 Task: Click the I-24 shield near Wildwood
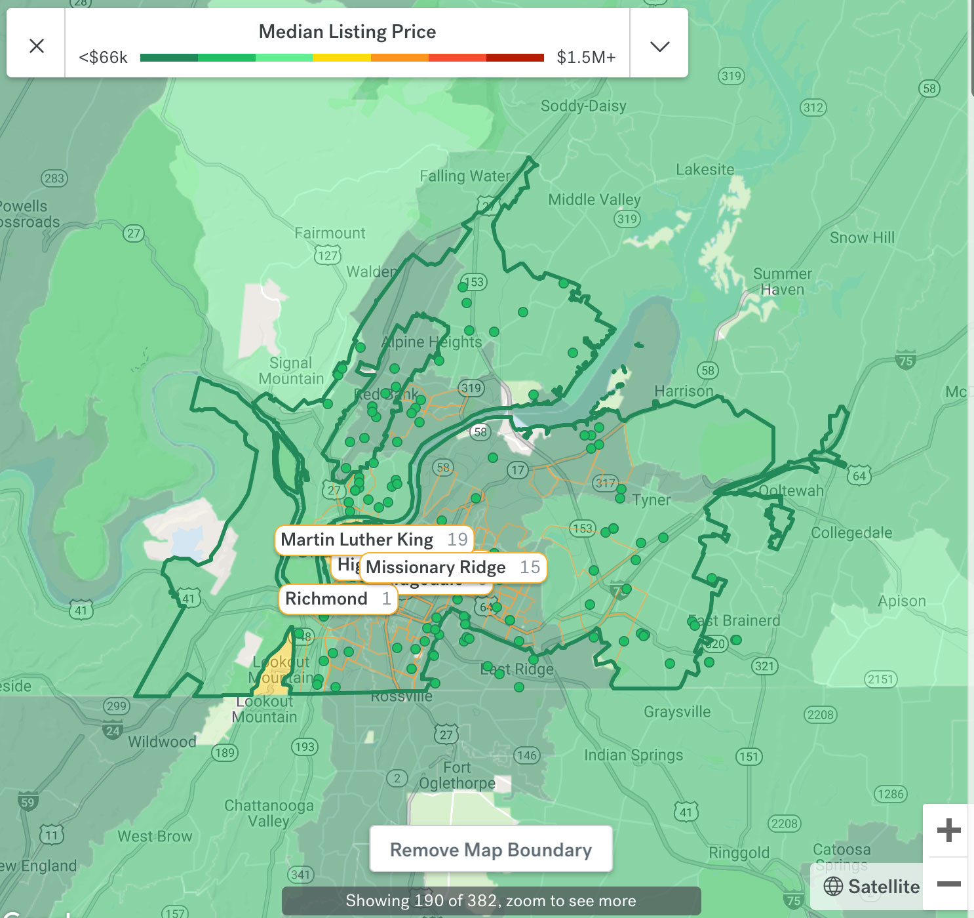point(112,730)
